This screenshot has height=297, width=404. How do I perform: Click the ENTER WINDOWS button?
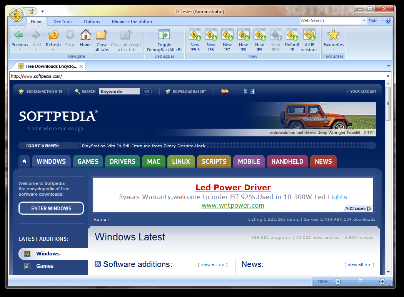coord(51,208)
